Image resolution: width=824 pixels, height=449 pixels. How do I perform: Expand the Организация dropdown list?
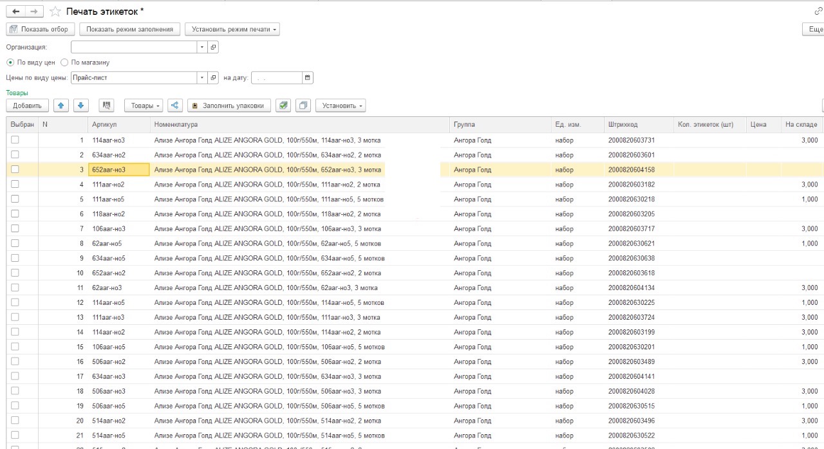(x=201, y=47)
